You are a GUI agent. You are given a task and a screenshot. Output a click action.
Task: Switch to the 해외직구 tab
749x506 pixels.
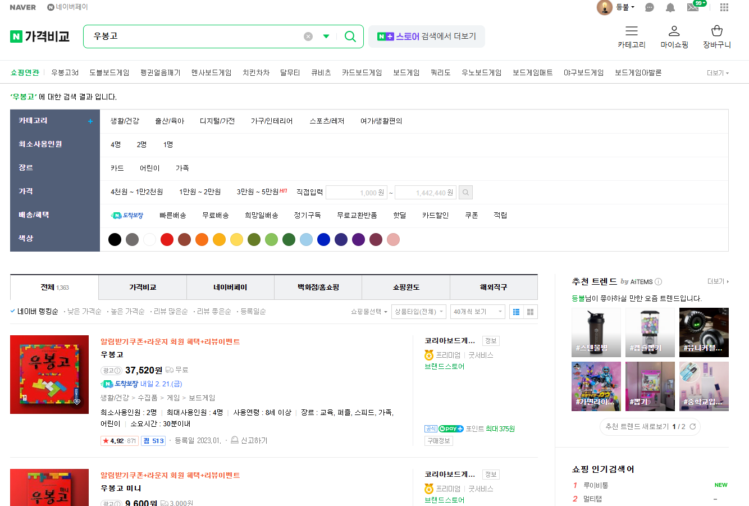click(x=494, y=288)
